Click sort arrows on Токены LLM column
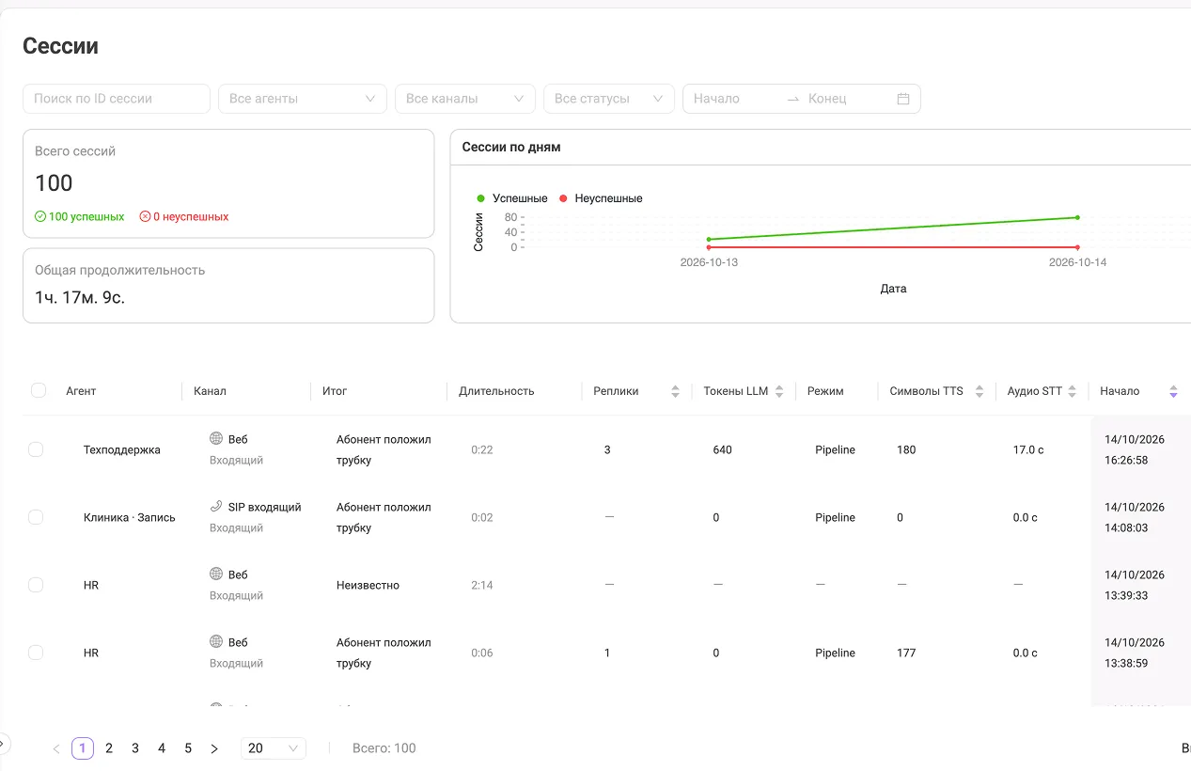This screenshot has width=1191, height=771. click(x=779, y=391)
